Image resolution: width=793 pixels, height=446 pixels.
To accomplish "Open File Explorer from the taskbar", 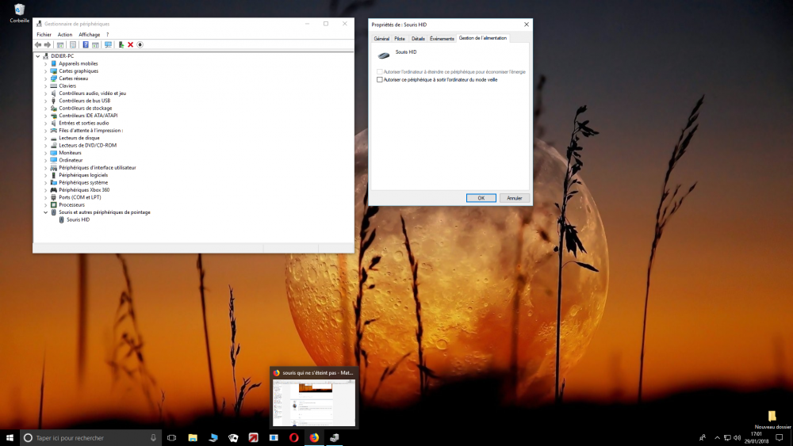I will click(x=193, y=437).
